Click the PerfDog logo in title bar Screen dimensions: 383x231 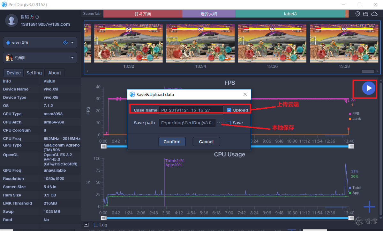pyautogui.click(x=4, y=4)
